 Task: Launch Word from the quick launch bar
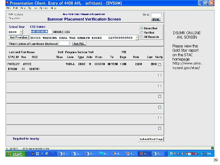(x=38, y=154)
